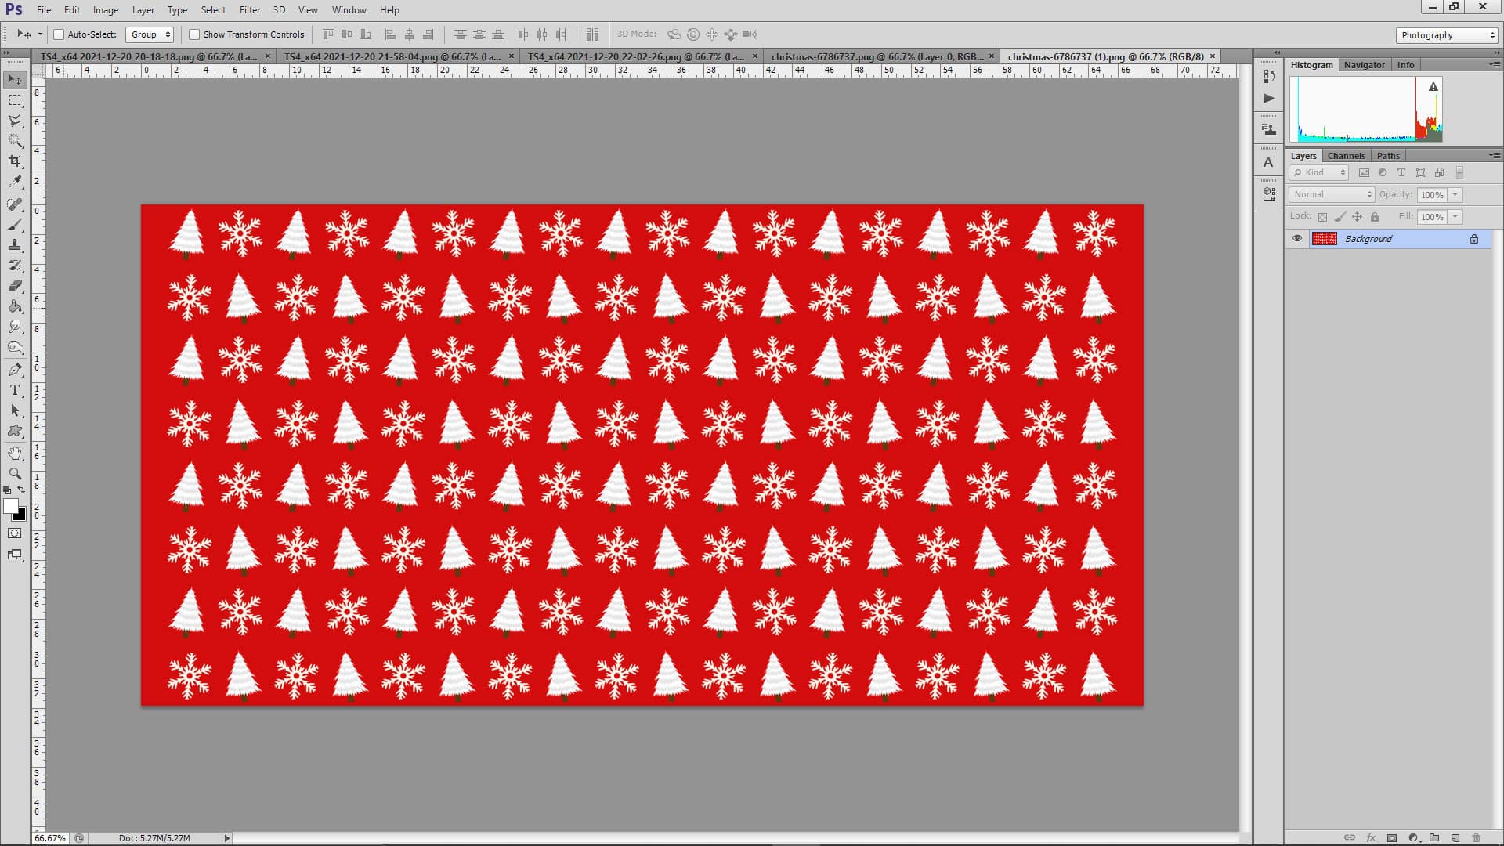Change screen mode in toolbar
Viewport: 1504px width, 846px height.
click(15, 555)
